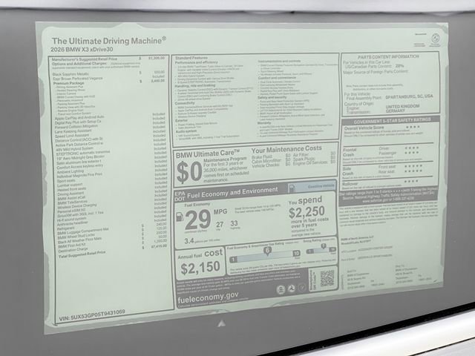Image resolution: width=475 pixels, height=356 pixels.
Task: Click 'Lumbar support' line
Action: pos(70,185)
